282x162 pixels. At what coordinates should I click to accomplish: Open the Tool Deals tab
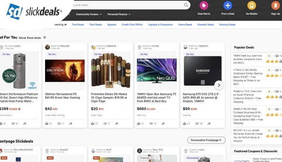(78, 25)
